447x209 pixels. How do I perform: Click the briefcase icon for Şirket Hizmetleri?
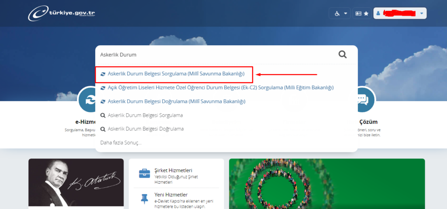click(x=144, y=173)
